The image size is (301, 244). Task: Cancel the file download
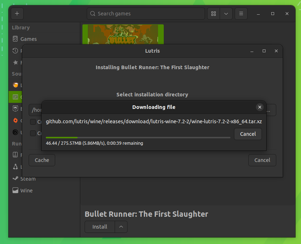tap(248, 134)
